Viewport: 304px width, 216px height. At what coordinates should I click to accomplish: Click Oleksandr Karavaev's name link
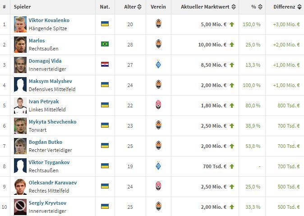(x=52, y=183)
